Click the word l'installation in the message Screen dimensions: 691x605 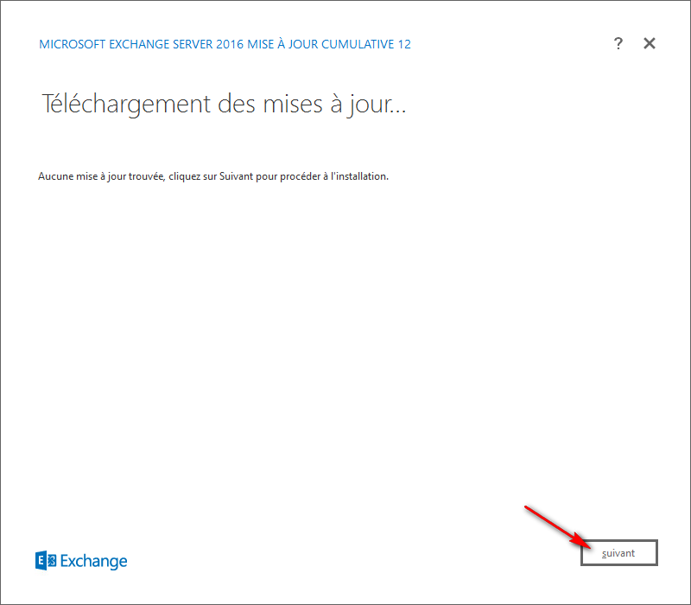point(358,175)
